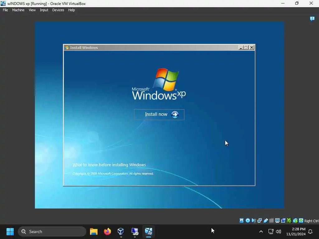Viewport: 319px width, 239px height.
Task: Click the Install now button
Action: [x=159, y=115]
